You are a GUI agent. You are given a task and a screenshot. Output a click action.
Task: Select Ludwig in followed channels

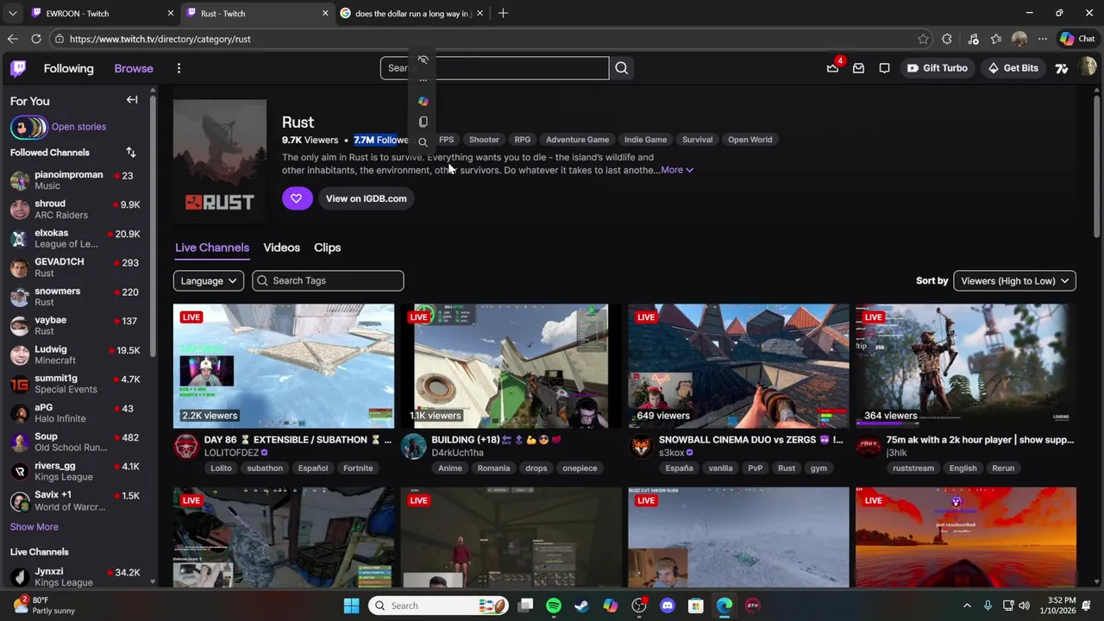tap(75, 354)
